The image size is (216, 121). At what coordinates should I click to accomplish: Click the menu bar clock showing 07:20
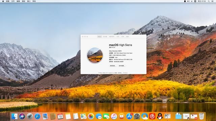(x=202, y=1)
